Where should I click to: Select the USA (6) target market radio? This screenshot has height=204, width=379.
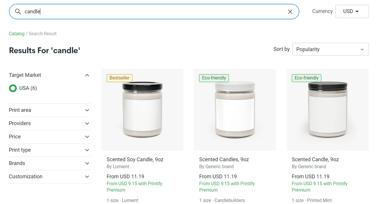[x=13, y=88]
